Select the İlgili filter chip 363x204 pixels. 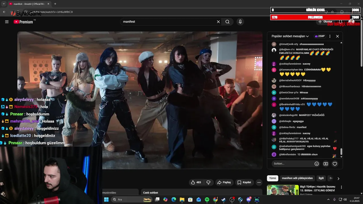click(x=321, y=178)
